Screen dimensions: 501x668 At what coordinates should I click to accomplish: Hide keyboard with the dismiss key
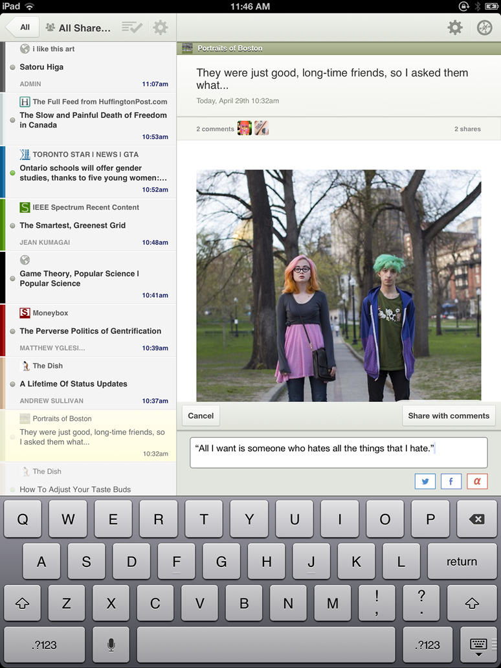478,645
